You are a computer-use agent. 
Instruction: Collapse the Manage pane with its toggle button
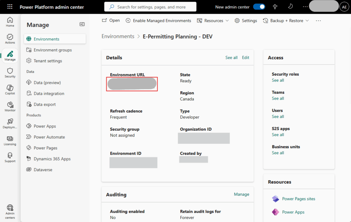[x=82, y=24]
